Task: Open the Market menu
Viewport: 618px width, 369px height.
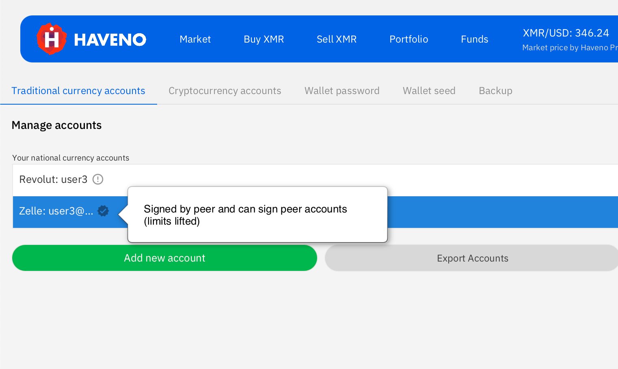Action: point(195,39)
